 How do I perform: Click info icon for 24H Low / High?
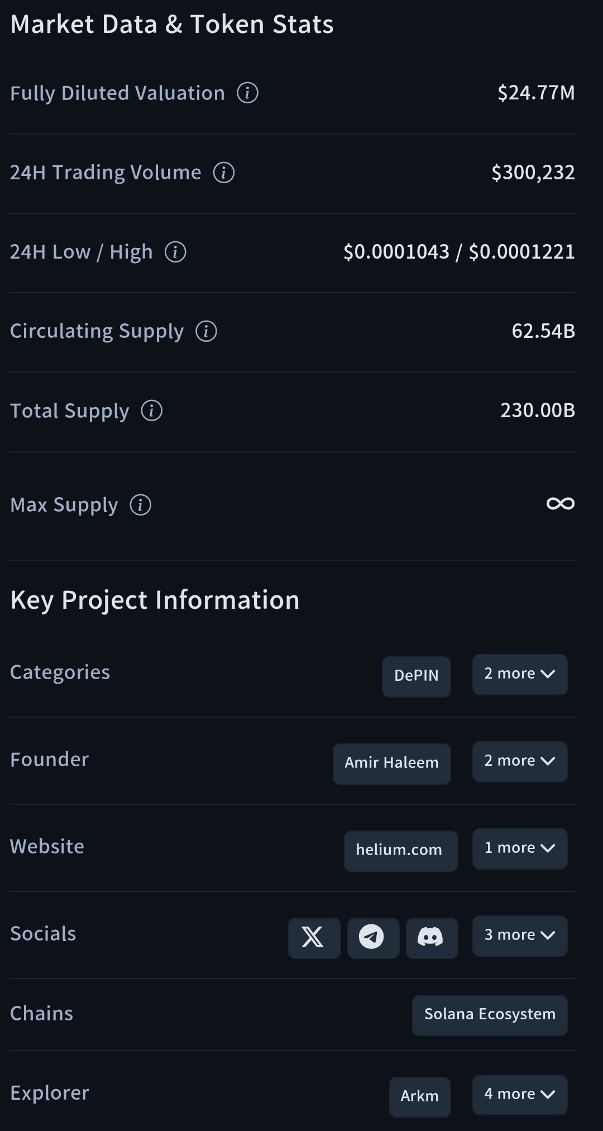[x=175, y=252]
